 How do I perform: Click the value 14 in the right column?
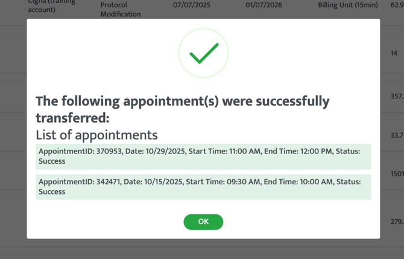(394, 53)
